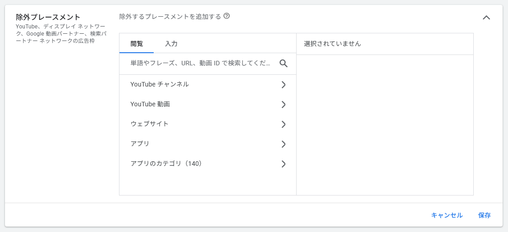Click the magnifying glass search icon
The width and height of the screenshot is (508, 232).
tap(284, 64)
